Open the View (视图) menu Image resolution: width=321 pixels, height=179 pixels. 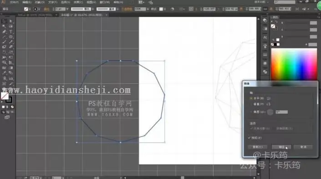(x=92, y=2)
